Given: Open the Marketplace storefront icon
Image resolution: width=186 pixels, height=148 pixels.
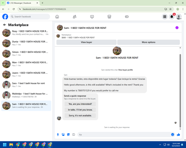Looking at the screenshot, I should tap(109, 17).
